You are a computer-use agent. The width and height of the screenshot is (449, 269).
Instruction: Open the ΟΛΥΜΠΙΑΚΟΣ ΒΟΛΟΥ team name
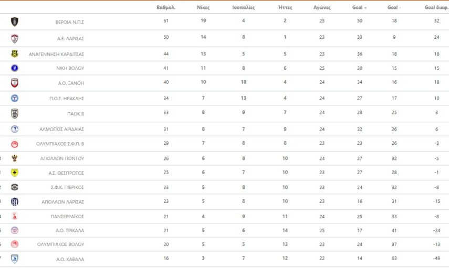pos(60,244)
